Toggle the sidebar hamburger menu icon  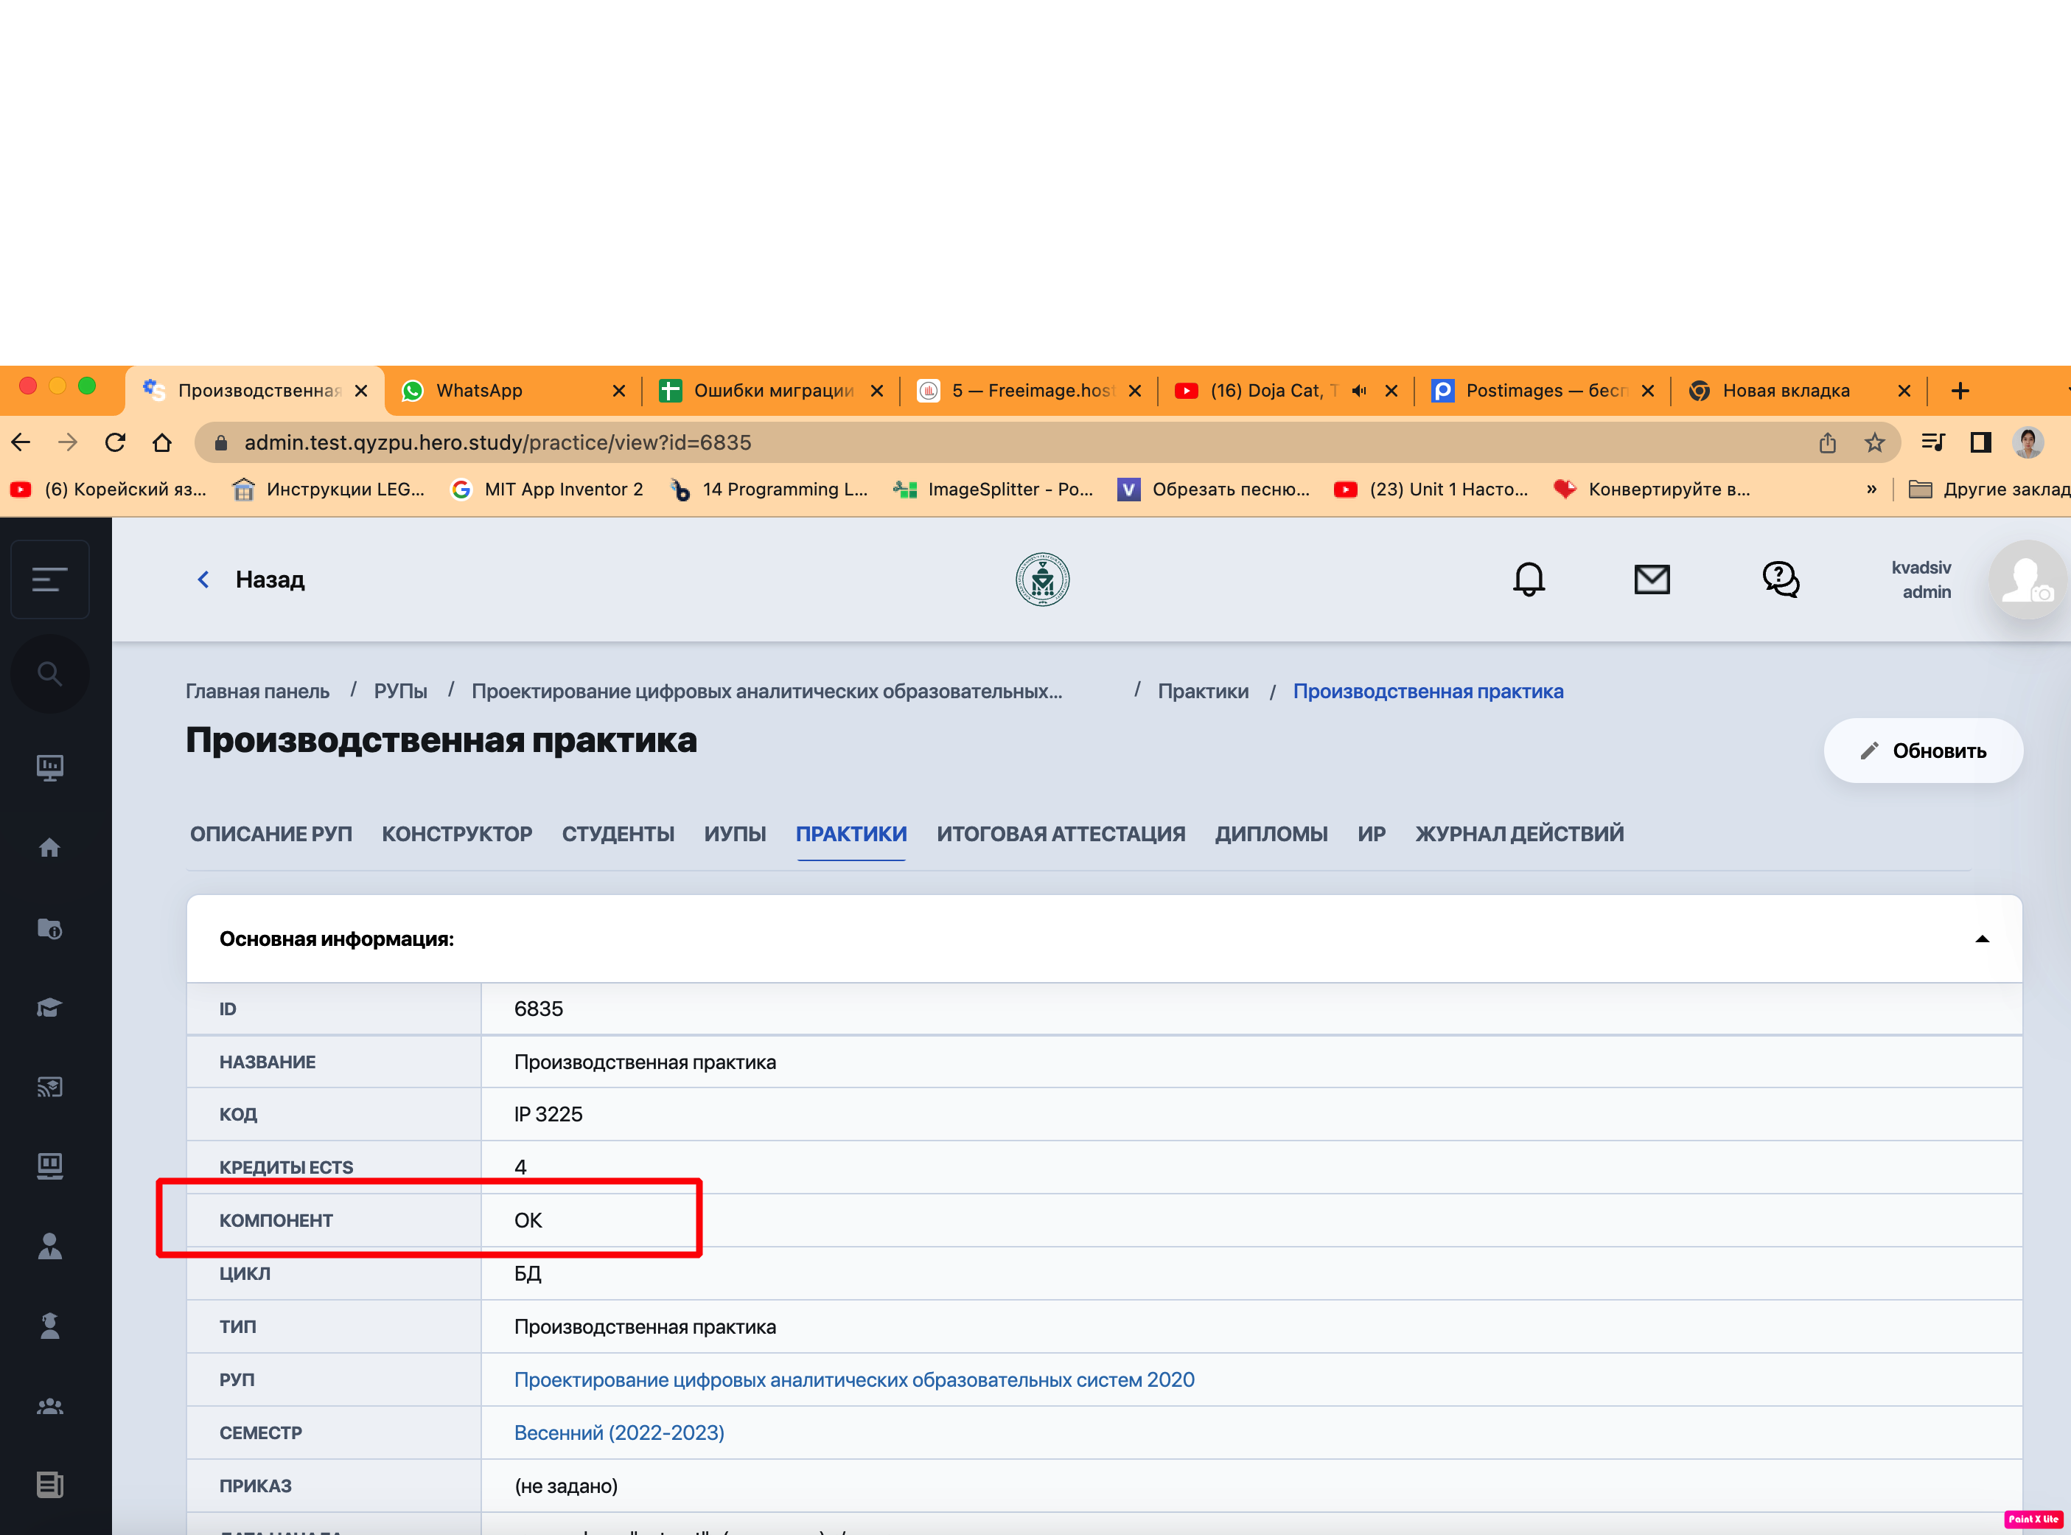tap(50, 579)
